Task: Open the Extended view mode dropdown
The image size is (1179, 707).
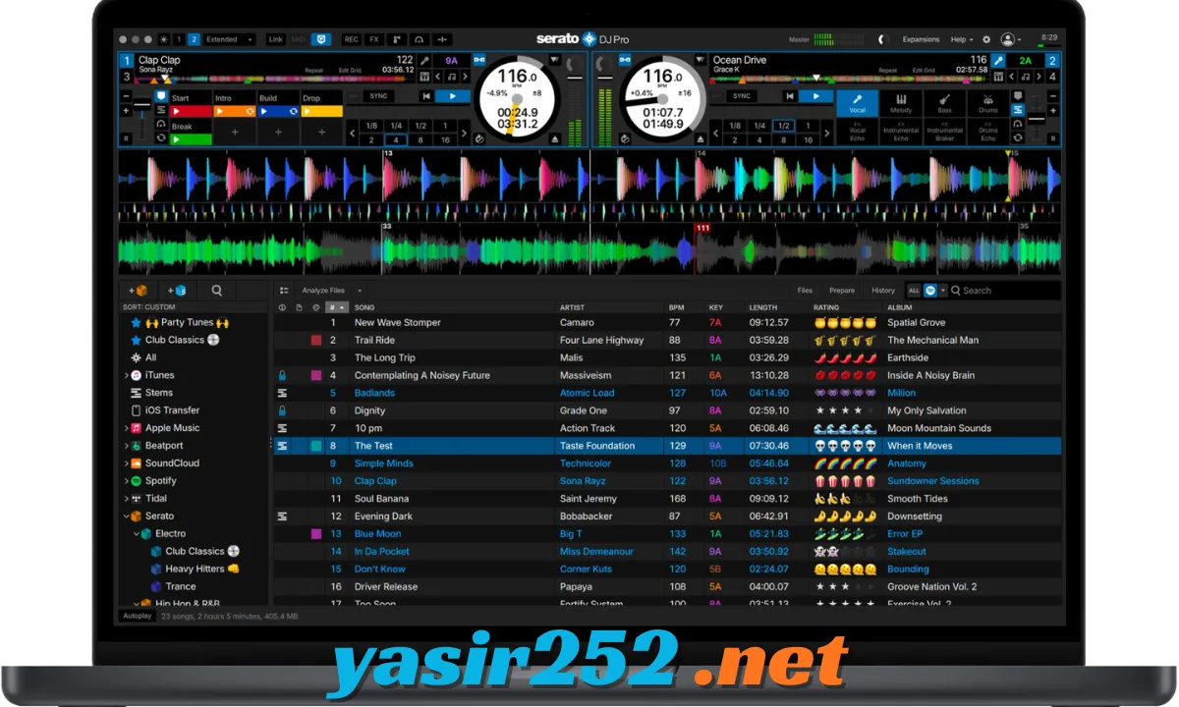Action: coord(229,39)
